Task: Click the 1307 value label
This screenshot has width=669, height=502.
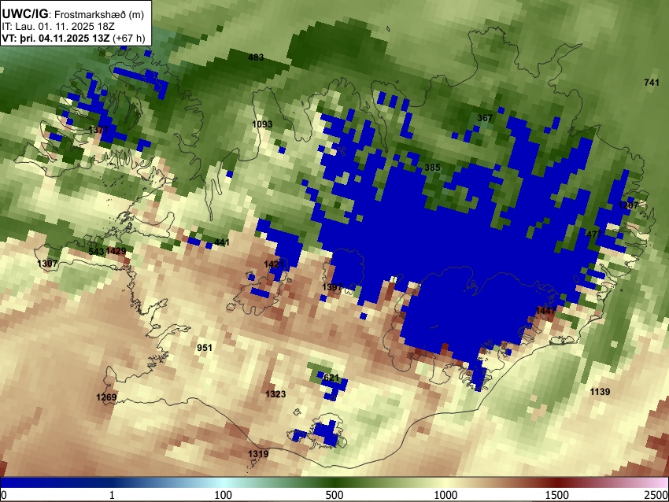Action: [x=47, y=263]
